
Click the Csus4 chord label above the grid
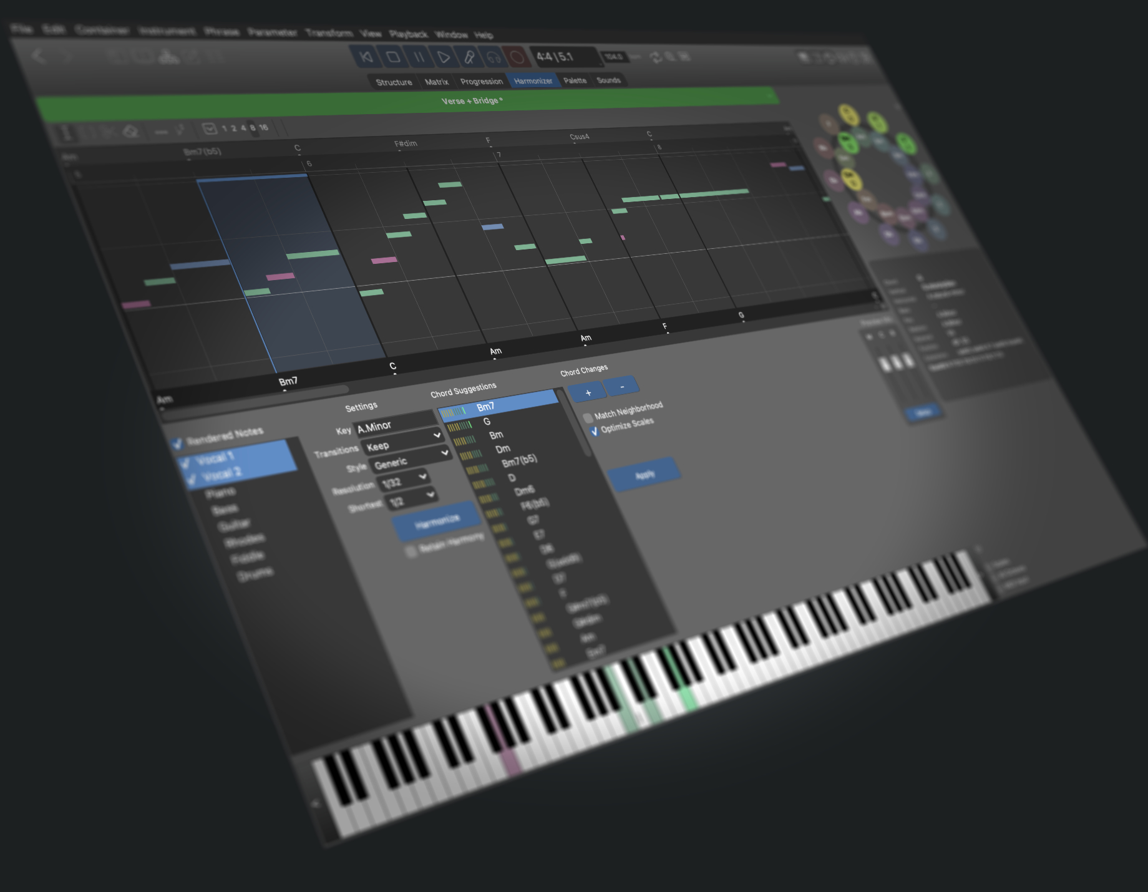[x=579, y=137]
